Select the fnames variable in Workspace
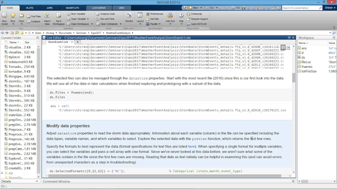 click(x=307, y=67)
